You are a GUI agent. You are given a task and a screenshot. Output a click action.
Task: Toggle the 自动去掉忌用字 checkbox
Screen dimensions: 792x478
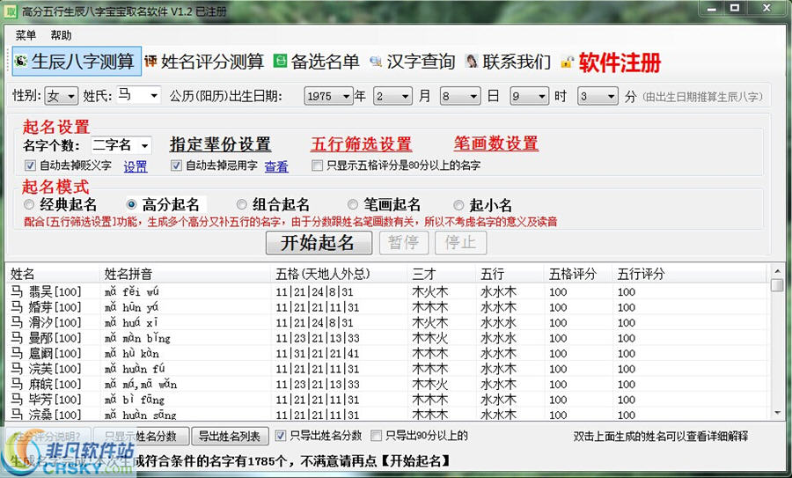tap(176, 165)
